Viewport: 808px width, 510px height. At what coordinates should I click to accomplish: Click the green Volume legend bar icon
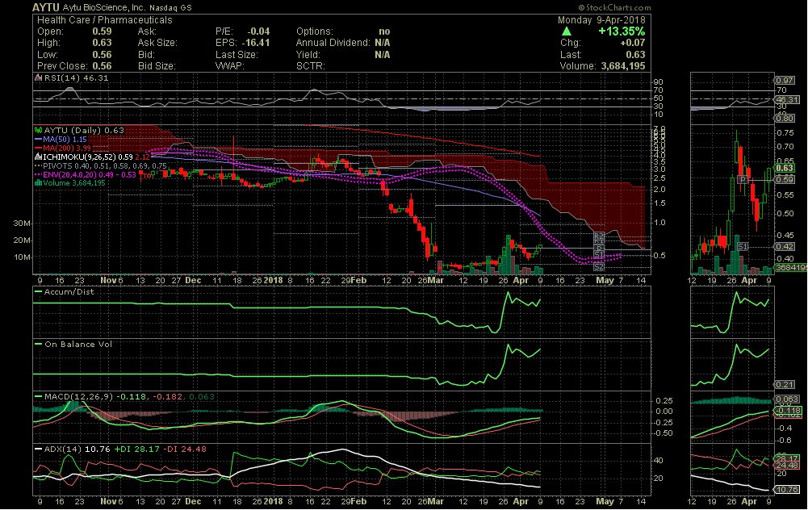pos(38,183)
